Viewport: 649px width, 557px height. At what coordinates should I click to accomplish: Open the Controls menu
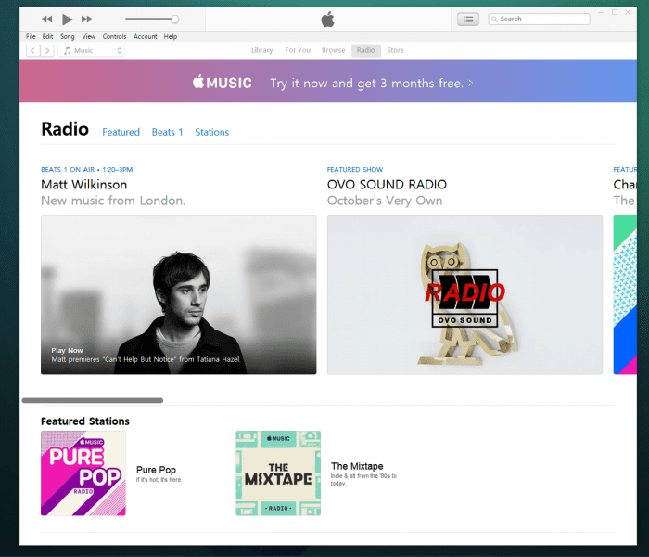(x=114, y=36)
